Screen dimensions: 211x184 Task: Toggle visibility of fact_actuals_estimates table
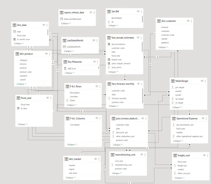click(x=138, y=38)
